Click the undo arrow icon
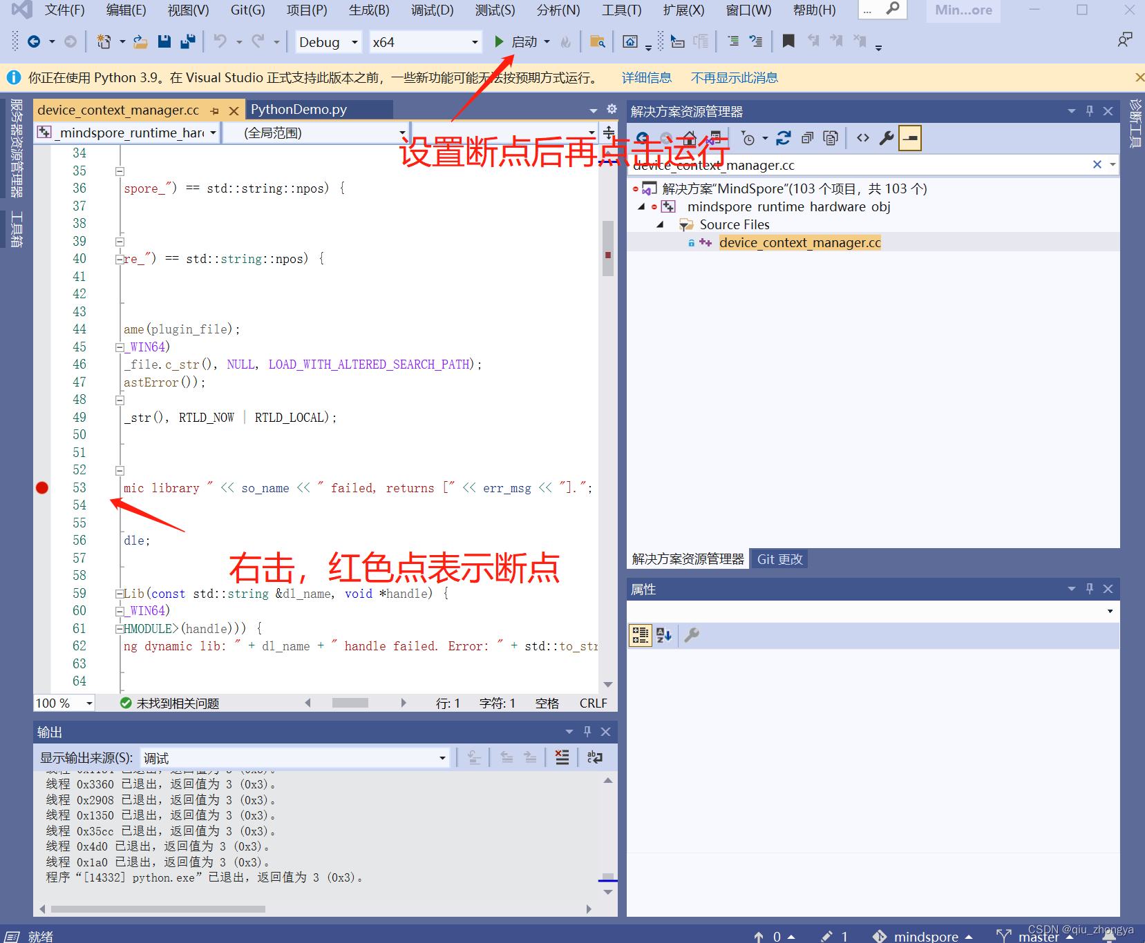Screen dimensions: 1145x943 220,42
